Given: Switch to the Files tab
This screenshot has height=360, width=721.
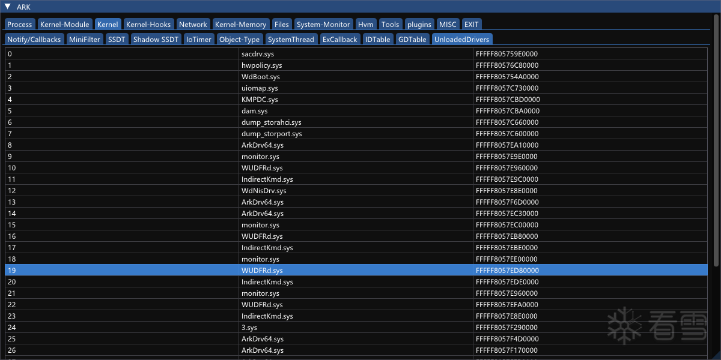Looking at the screenshot, I should tap(281, 24).
